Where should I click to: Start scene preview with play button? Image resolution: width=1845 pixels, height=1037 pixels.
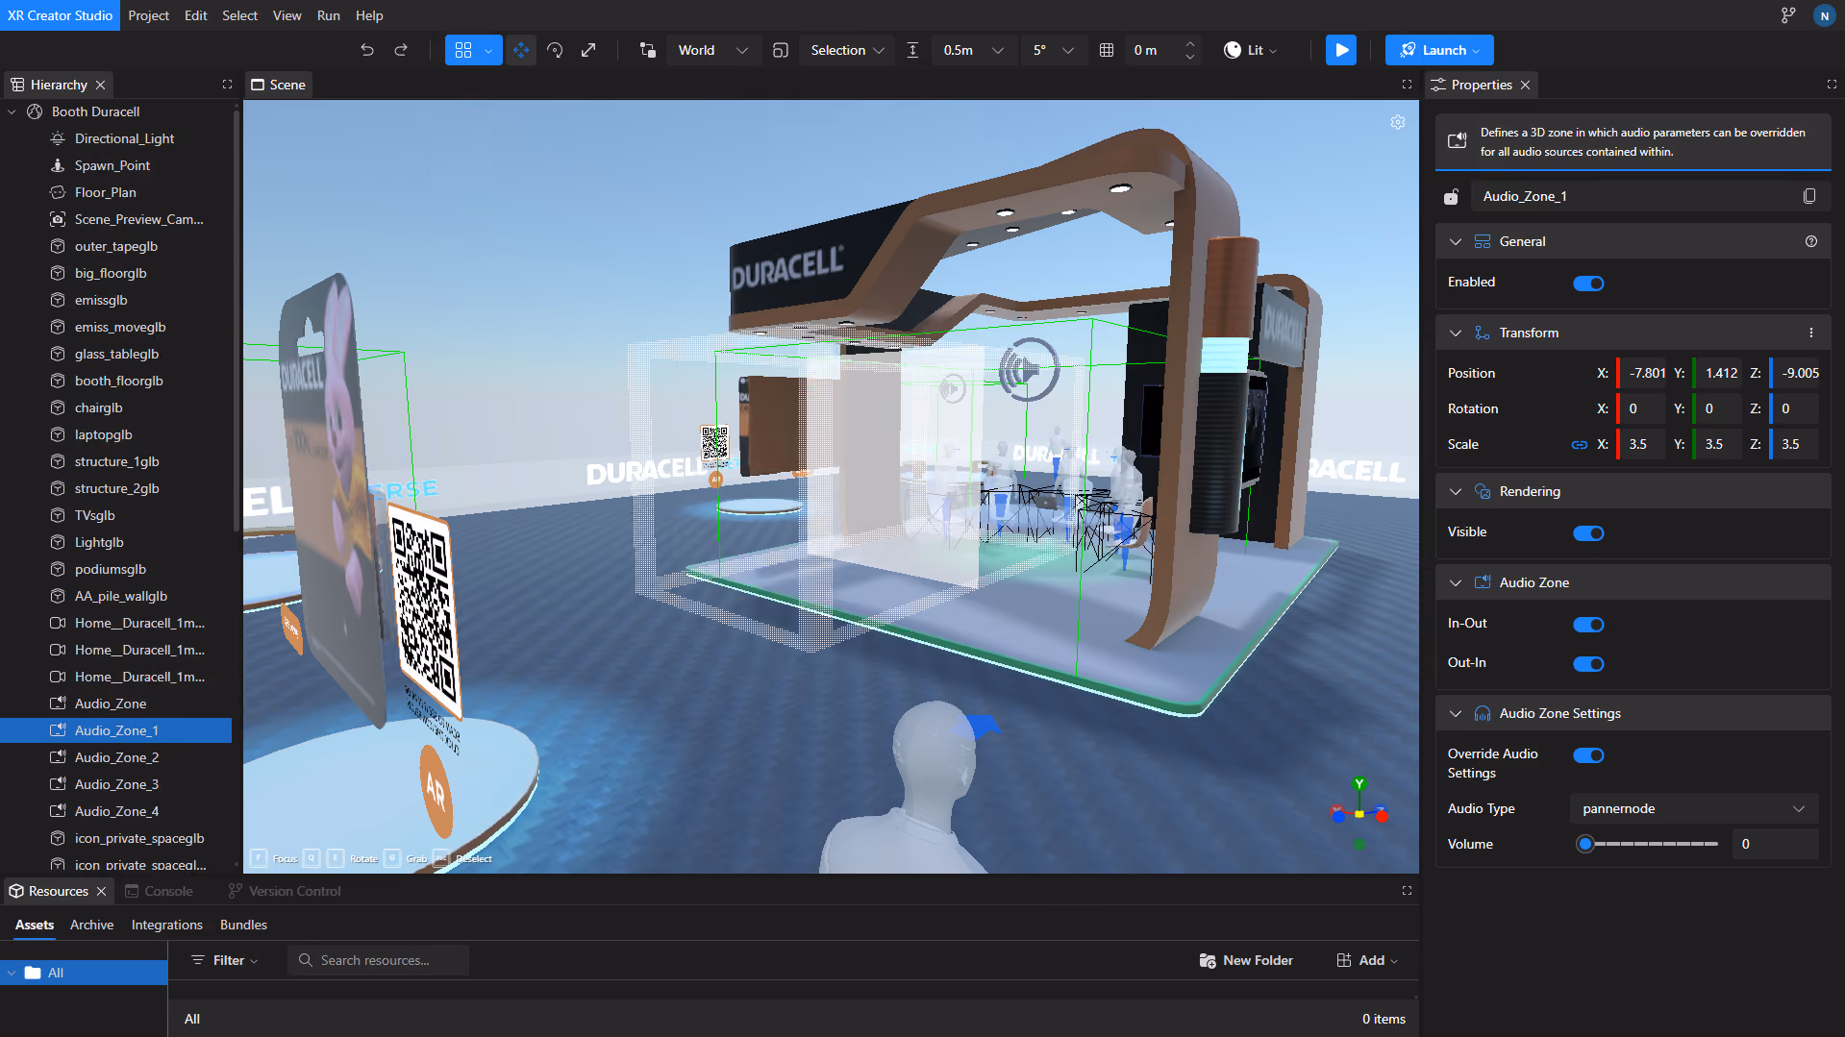point(1341,50)
